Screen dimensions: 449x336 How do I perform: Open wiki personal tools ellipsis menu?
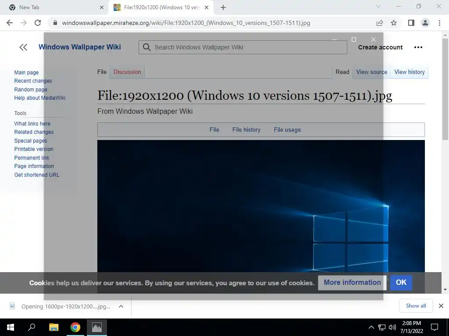(418, 47)
